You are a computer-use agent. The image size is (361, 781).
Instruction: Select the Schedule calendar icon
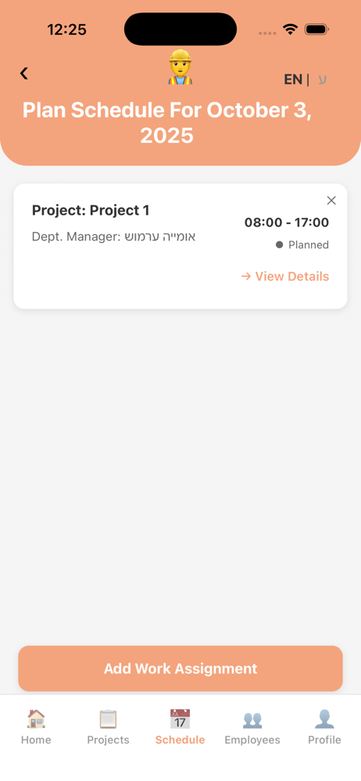[180, 719]
